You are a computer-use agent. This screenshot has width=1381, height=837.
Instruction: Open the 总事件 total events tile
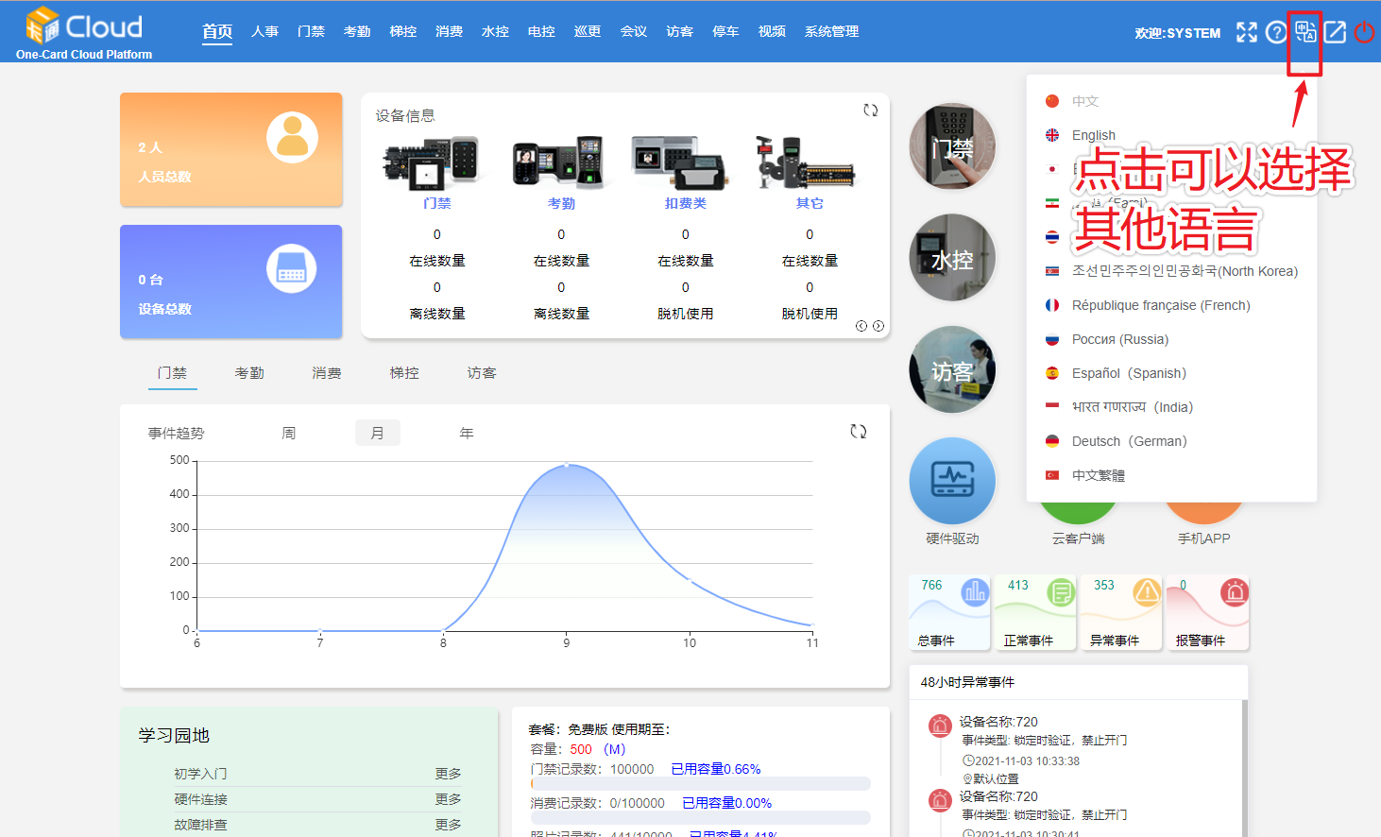[x=949, y=613]
